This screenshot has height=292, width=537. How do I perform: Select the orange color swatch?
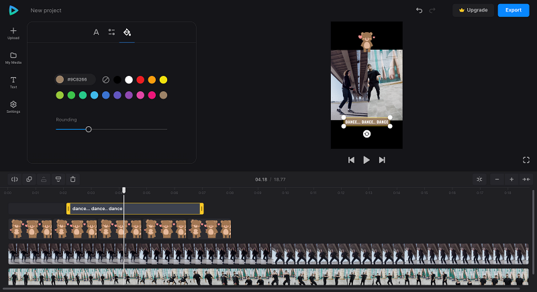click(x=152, y=80)
